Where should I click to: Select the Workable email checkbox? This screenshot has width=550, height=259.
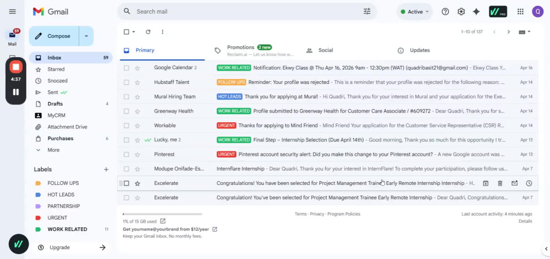pyautogui.click(x=127, y=126)
